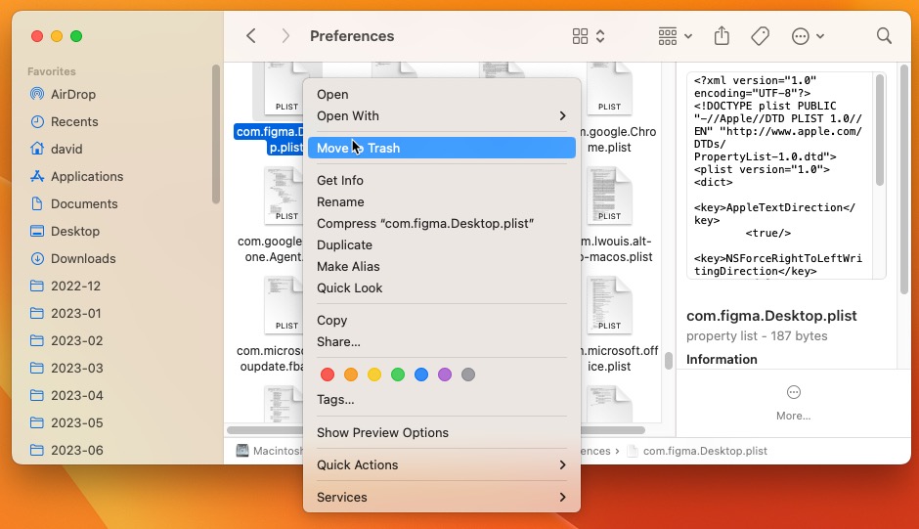Open Applications folder in sidebar

86,176
